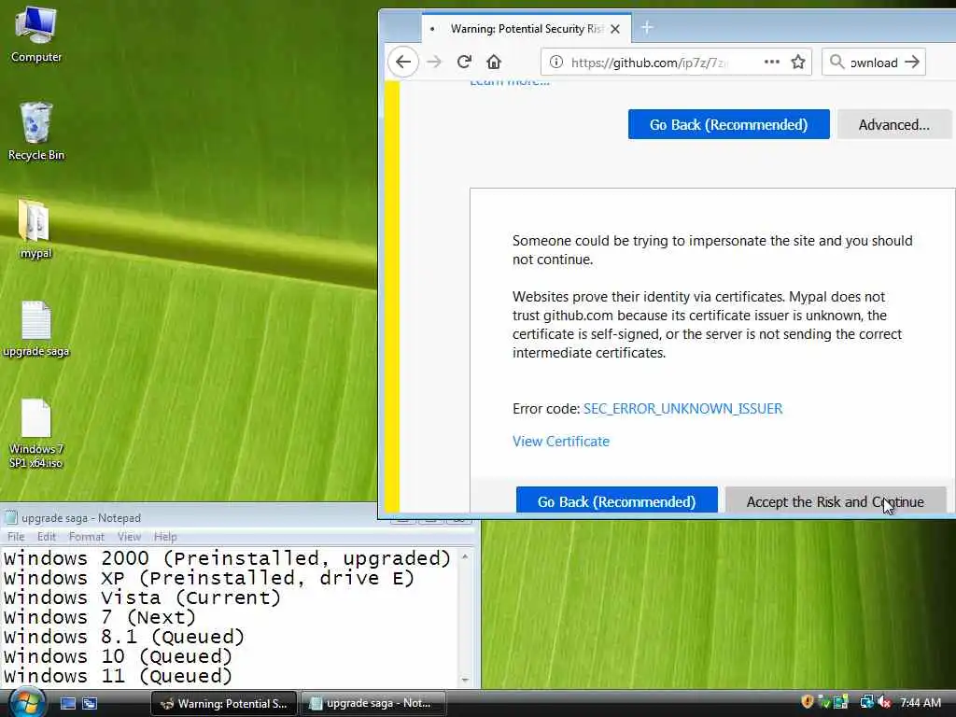Click Accept the Risk and Continue
956x717 pixels.
tap(836, 500)
